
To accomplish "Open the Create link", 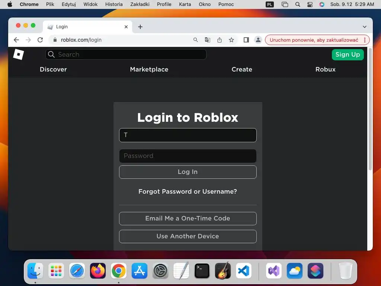I will point(242,69).
